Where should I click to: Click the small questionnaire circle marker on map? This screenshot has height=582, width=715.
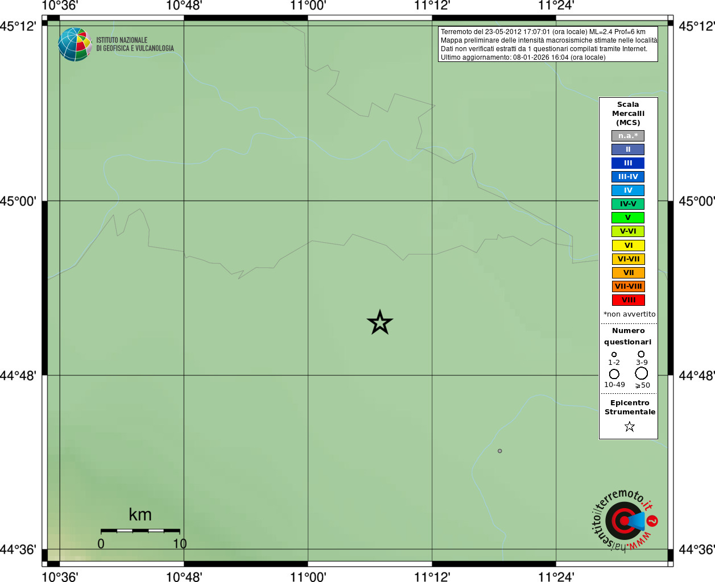click(x=500, y=451)
